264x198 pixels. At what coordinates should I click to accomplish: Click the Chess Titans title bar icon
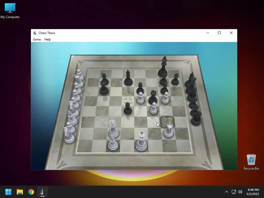pyautogui.click(x=35, y=33)
